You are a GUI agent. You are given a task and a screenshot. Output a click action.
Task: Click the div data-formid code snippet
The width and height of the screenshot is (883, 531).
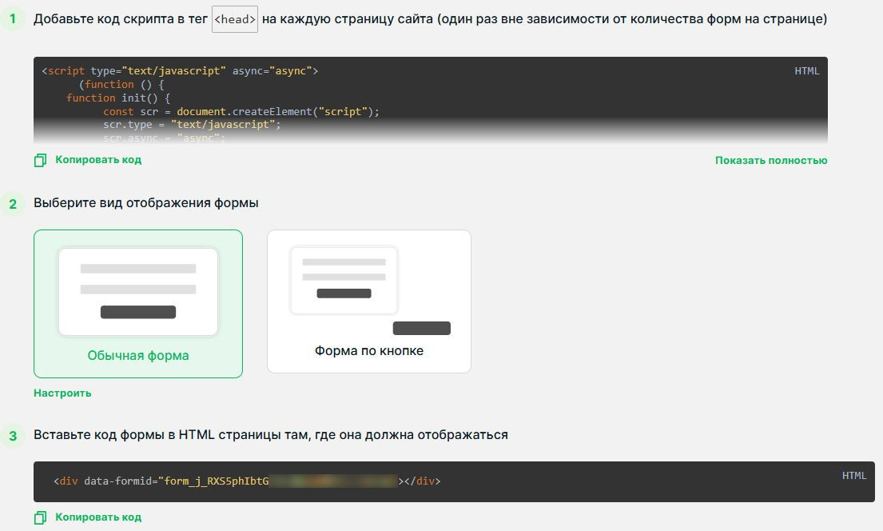247,481
